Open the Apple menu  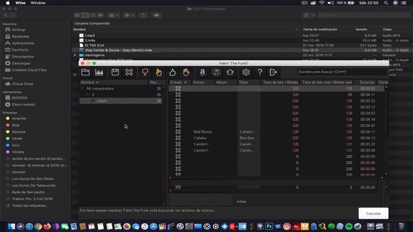pos(8,3)
